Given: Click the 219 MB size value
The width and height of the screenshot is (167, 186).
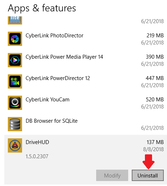Looking at the screenshot, I should (x=155, y=36).
